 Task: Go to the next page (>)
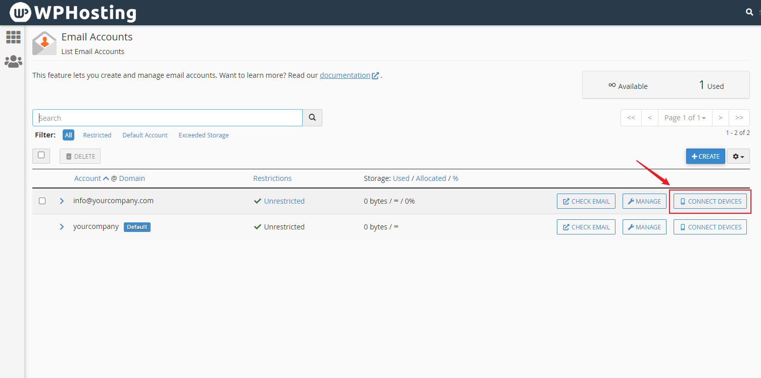point(720,118)
